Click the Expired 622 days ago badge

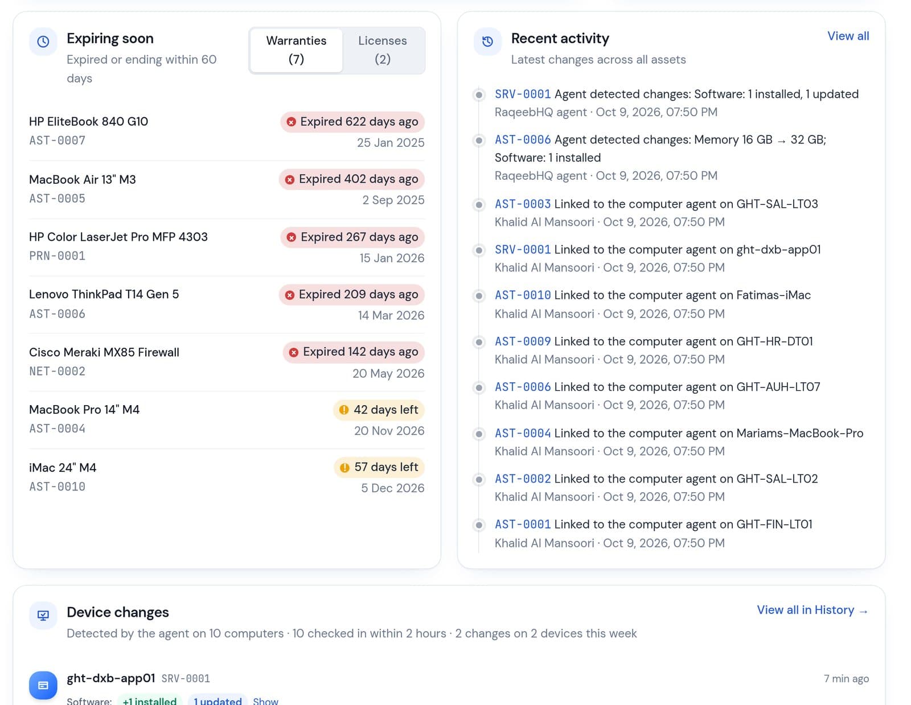(x=352, y=122)
